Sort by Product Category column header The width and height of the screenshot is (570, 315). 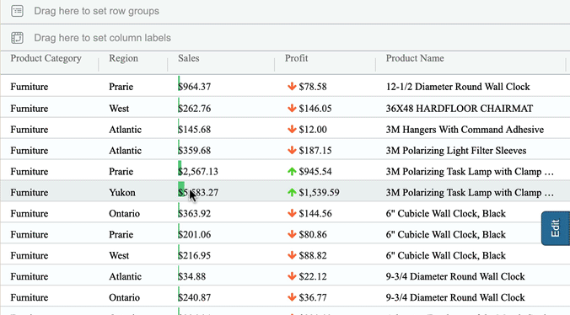pos(46,58)
